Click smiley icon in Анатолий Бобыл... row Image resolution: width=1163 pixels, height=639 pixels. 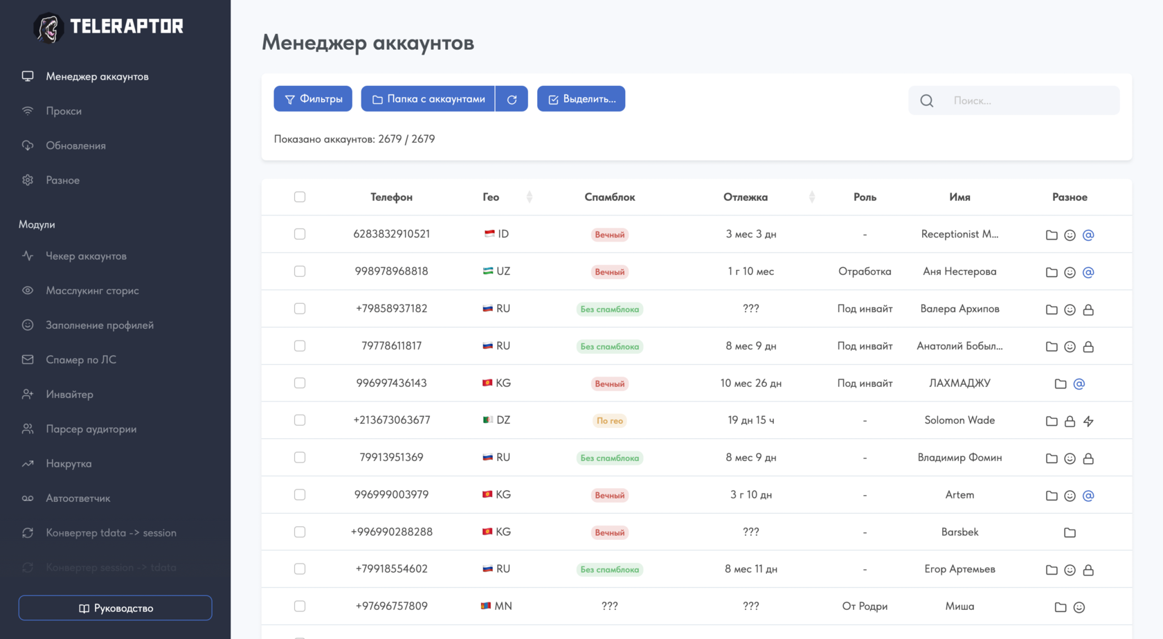point(1070,347)
